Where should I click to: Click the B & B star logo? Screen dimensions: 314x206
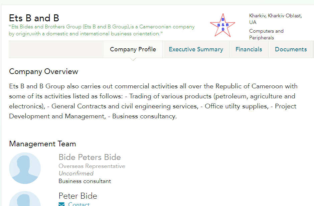pyautogui.click(x=222, y=25)
